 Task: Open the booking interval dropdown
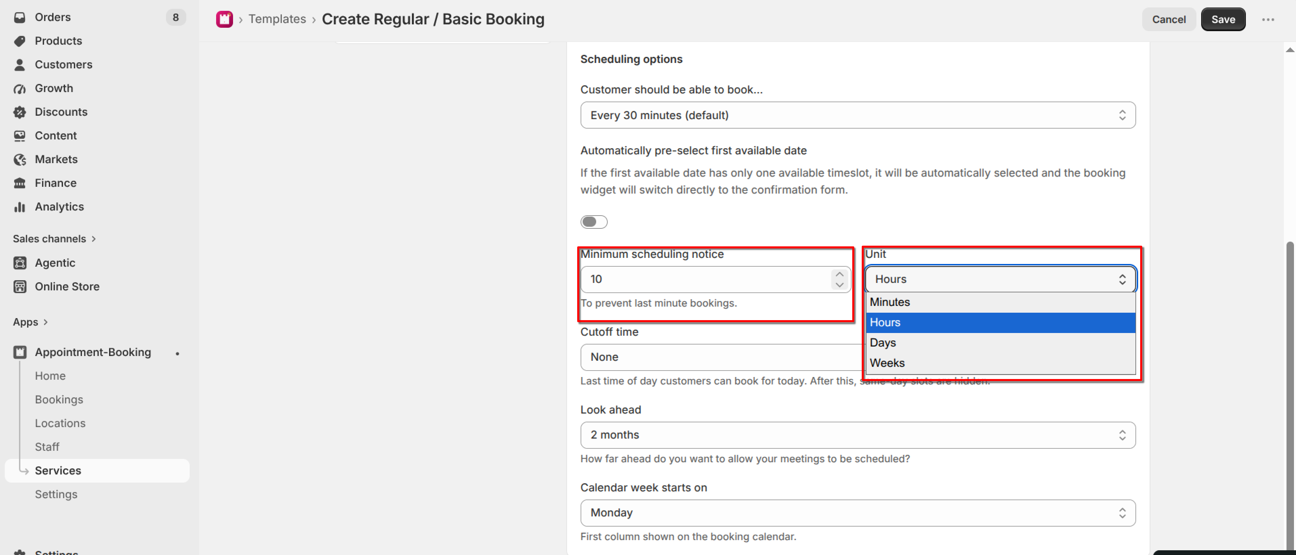tap(858, 115)
